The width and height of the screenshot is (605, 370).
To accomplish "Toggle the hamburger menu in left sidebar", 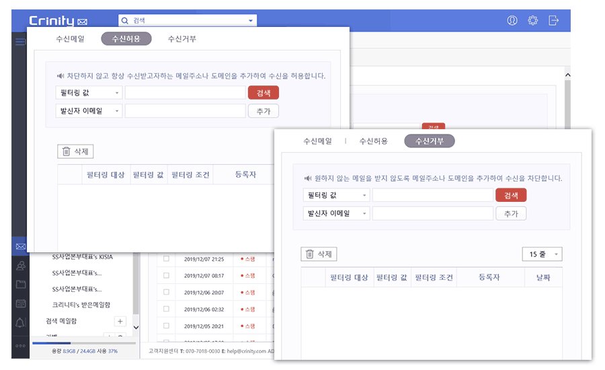I will (20, 42).
